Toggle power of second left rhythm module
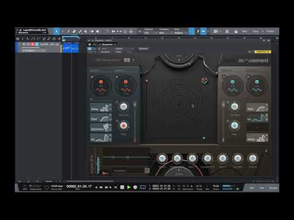Viewport: 294px width, 220px height. pos(117,77)
